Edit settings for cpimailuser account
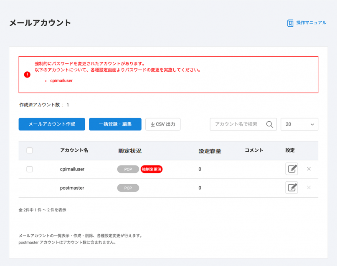Screen dimensions: 337x266 coord(291,169)
